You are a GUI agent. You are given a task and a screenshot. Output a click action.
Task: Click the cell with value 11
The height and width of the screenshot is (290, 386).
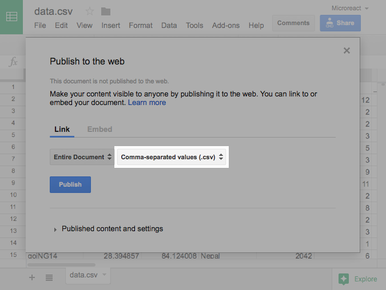[x=365, y=184]
